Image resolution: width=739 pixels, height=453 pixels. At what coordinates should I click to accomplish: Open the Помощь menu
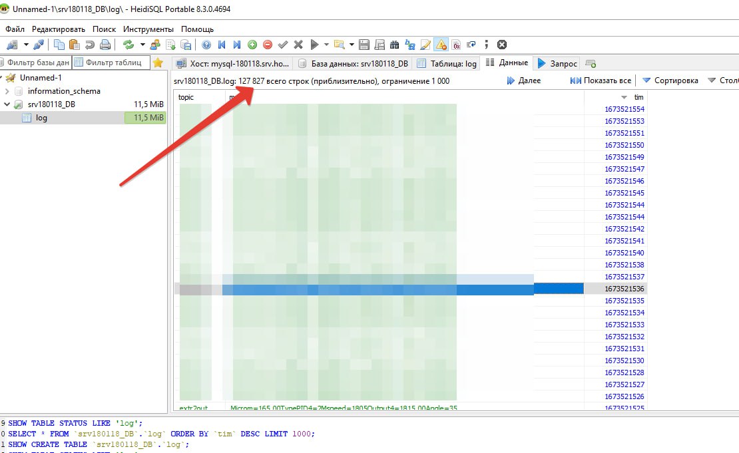click(198, 29)
